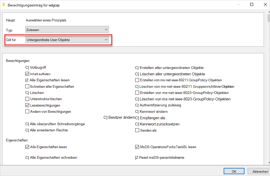Uncheck MsDS-OperationsForAzTaskBL lesen
The height and width of the screenshot is (176, 270).
tap(137, 147)
